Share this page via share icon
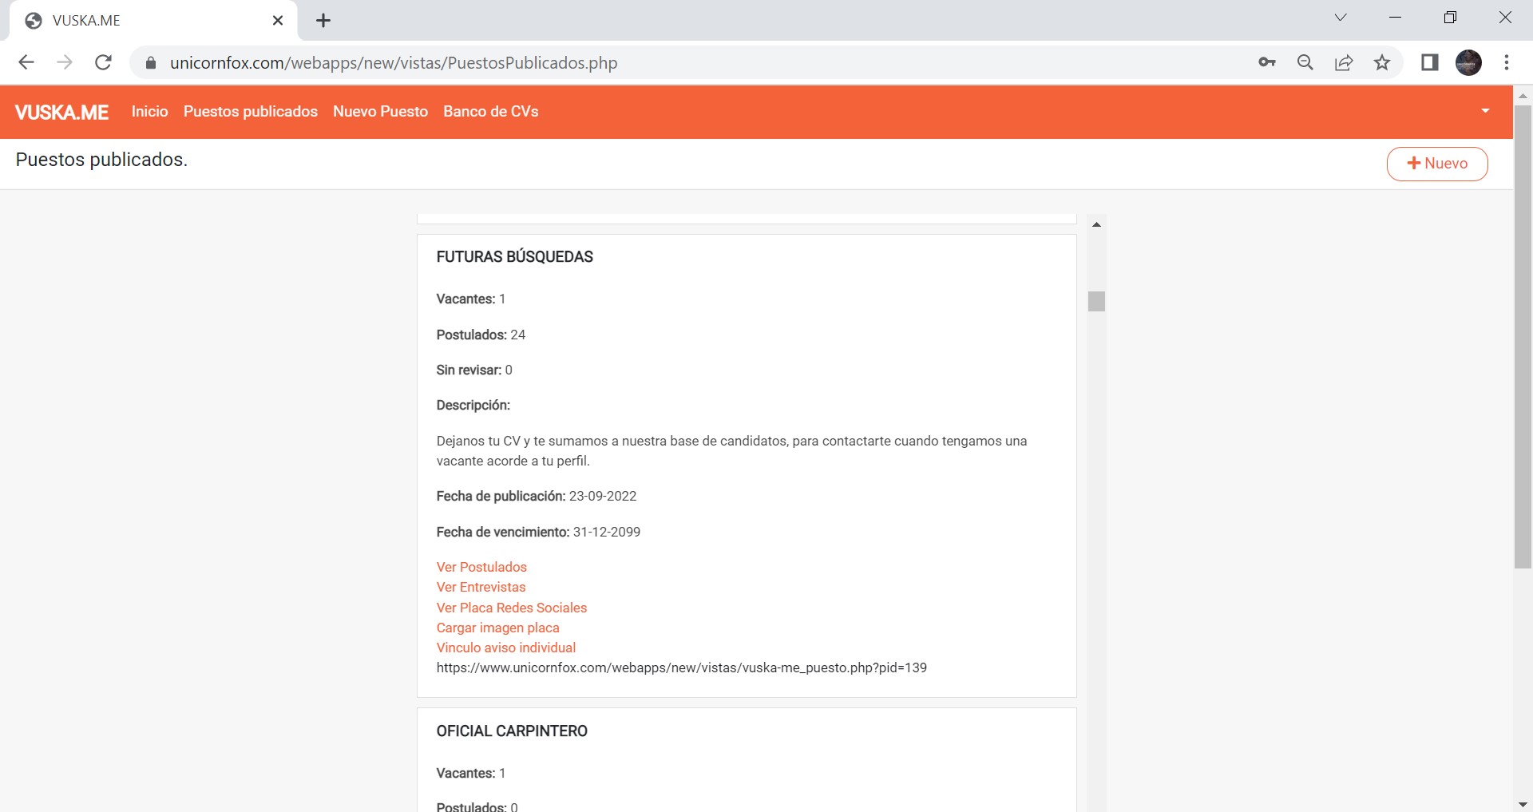Viewport: 1533px width, 812px height. [x=1344, y=62]
